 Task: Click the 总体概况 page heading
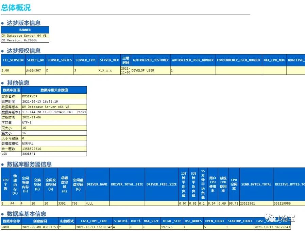(x=16, y=7)
